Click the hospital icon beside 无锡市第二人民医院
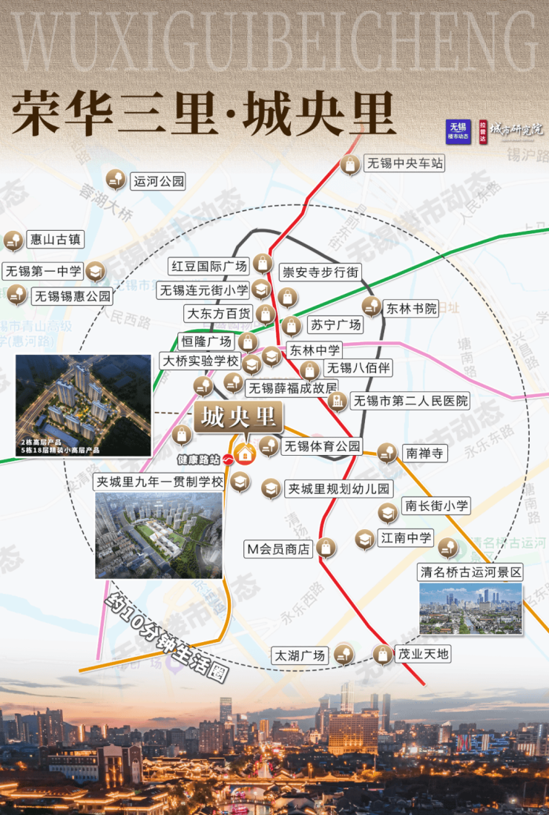 pos(337,402)
